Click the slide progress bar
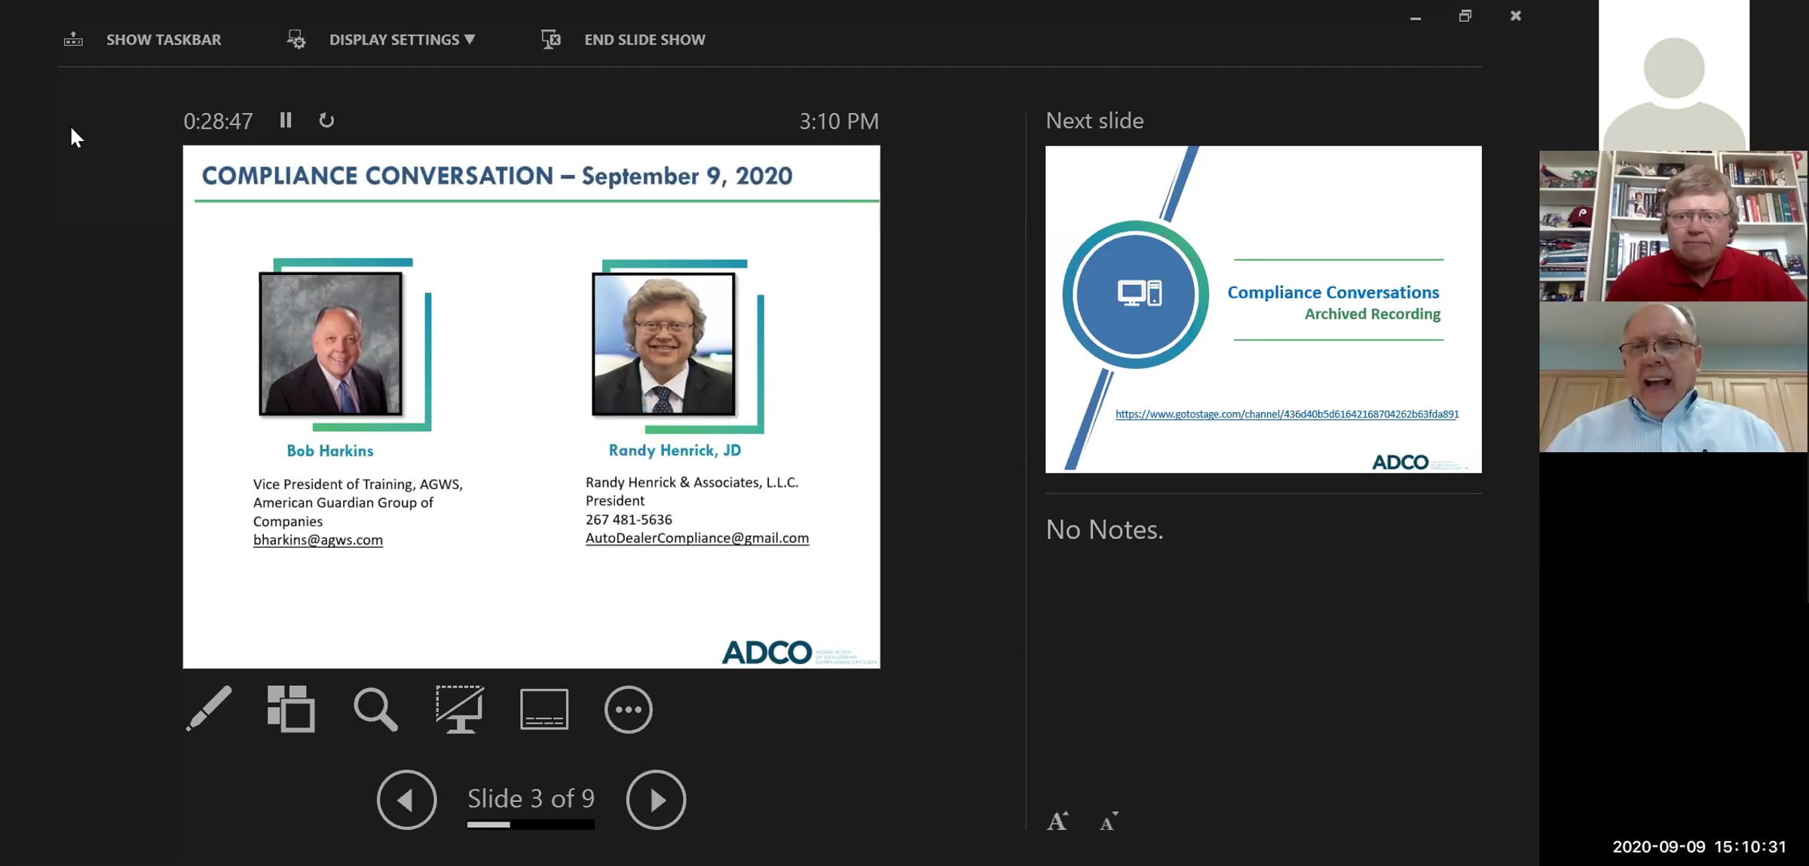 tap(531, 825)
